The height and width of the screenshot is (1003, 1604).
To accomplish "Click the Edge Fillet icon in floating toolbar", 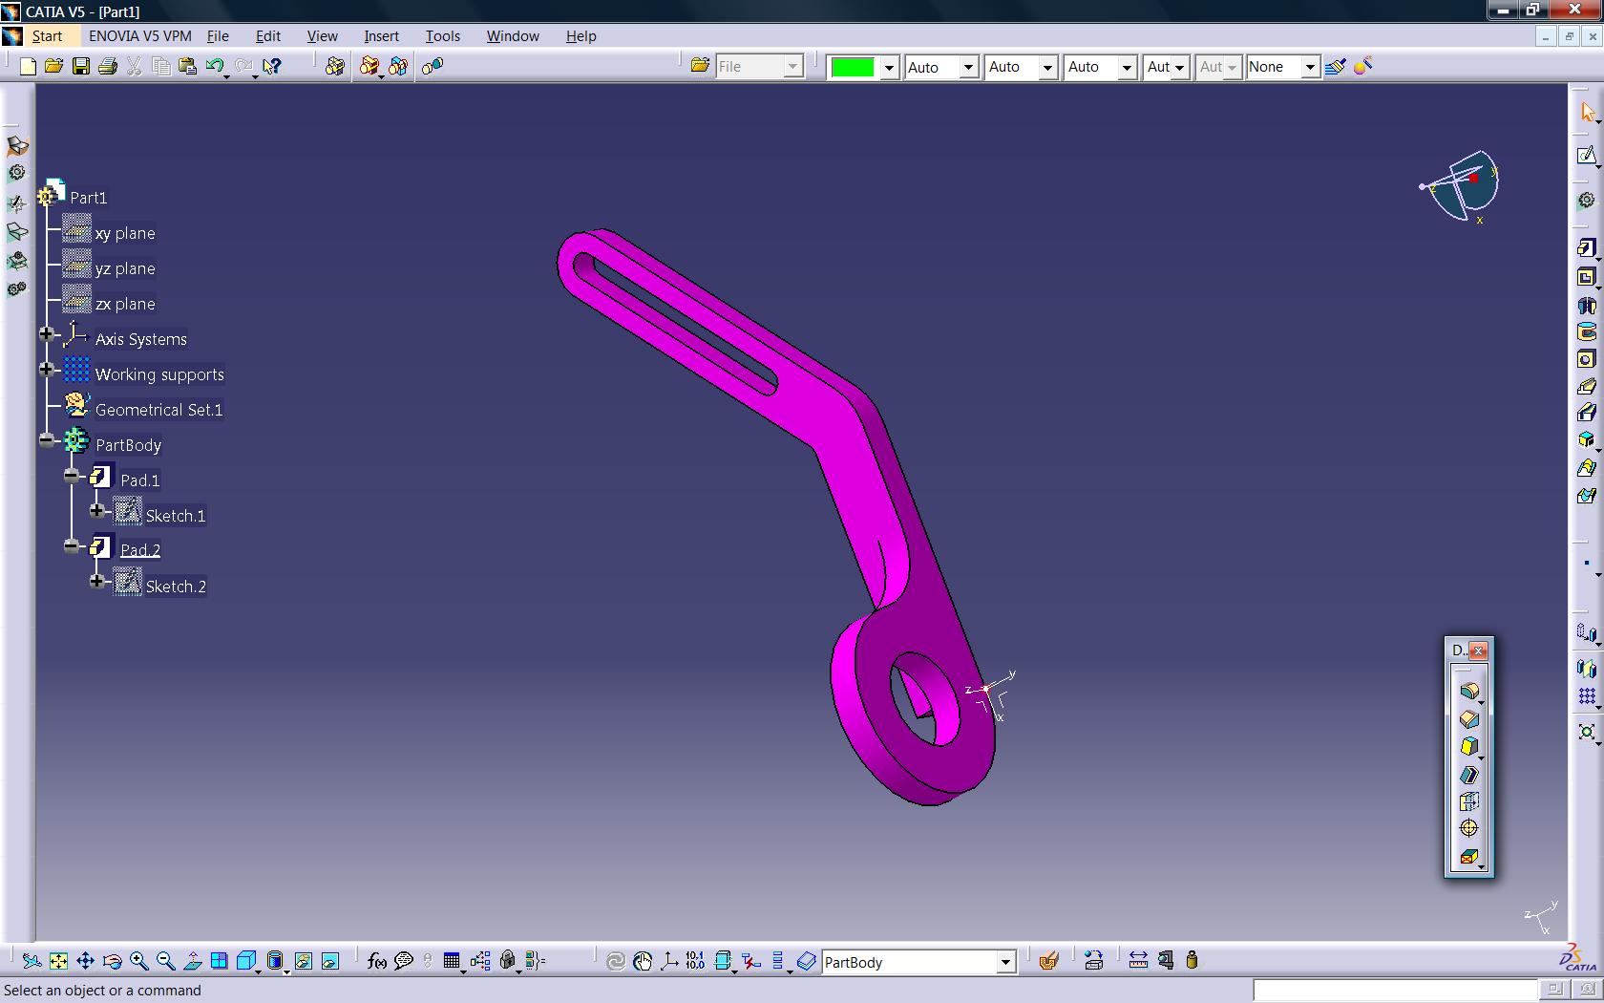I will click(1468, 691).
